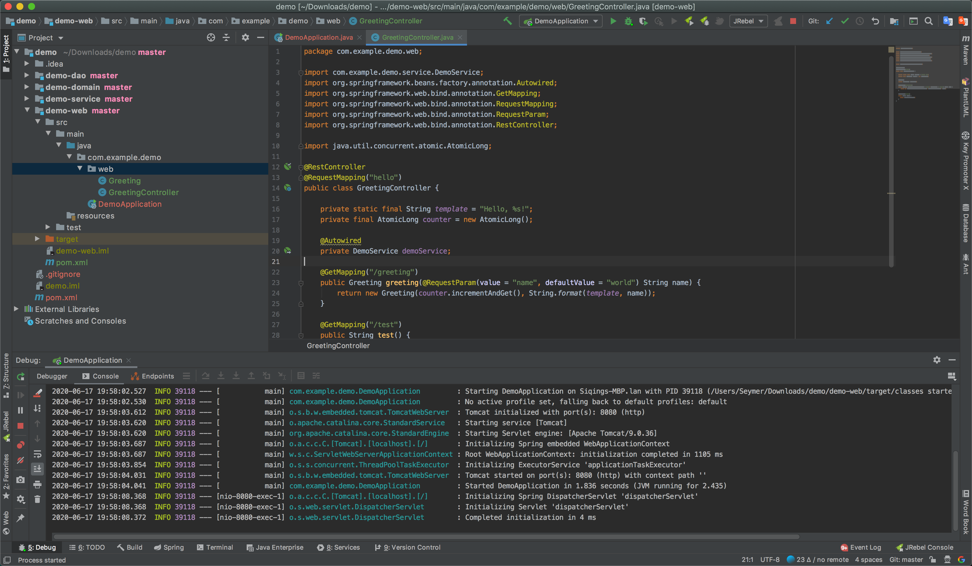Click the Debug bug icon in toolbar
The image size is (972, 566).
[628, 21]
